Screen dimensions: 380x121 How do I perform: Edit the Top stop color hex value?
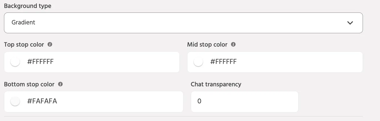(x=40, y=62)
